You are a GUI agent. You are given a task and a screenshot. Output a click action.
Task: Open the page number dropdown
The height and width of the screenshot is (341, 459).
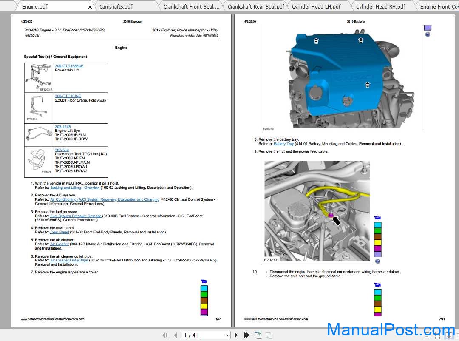click(227, 335)
